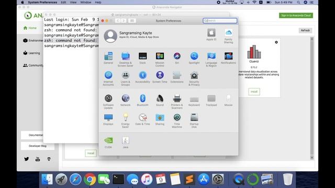Open the System Preferences menu bar item
Viewport: 335px width, 188px height.
[x=42, y=2]
